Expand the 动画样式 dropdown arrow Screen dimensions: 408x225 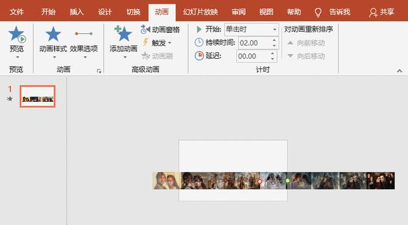click(x=54, y=57)
